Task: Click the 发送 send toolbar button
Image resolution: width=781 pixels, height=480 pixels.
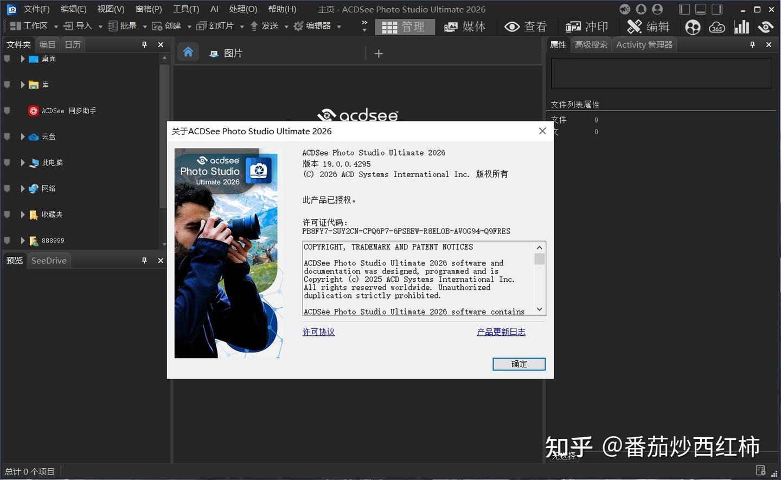Action: (264, 26)
